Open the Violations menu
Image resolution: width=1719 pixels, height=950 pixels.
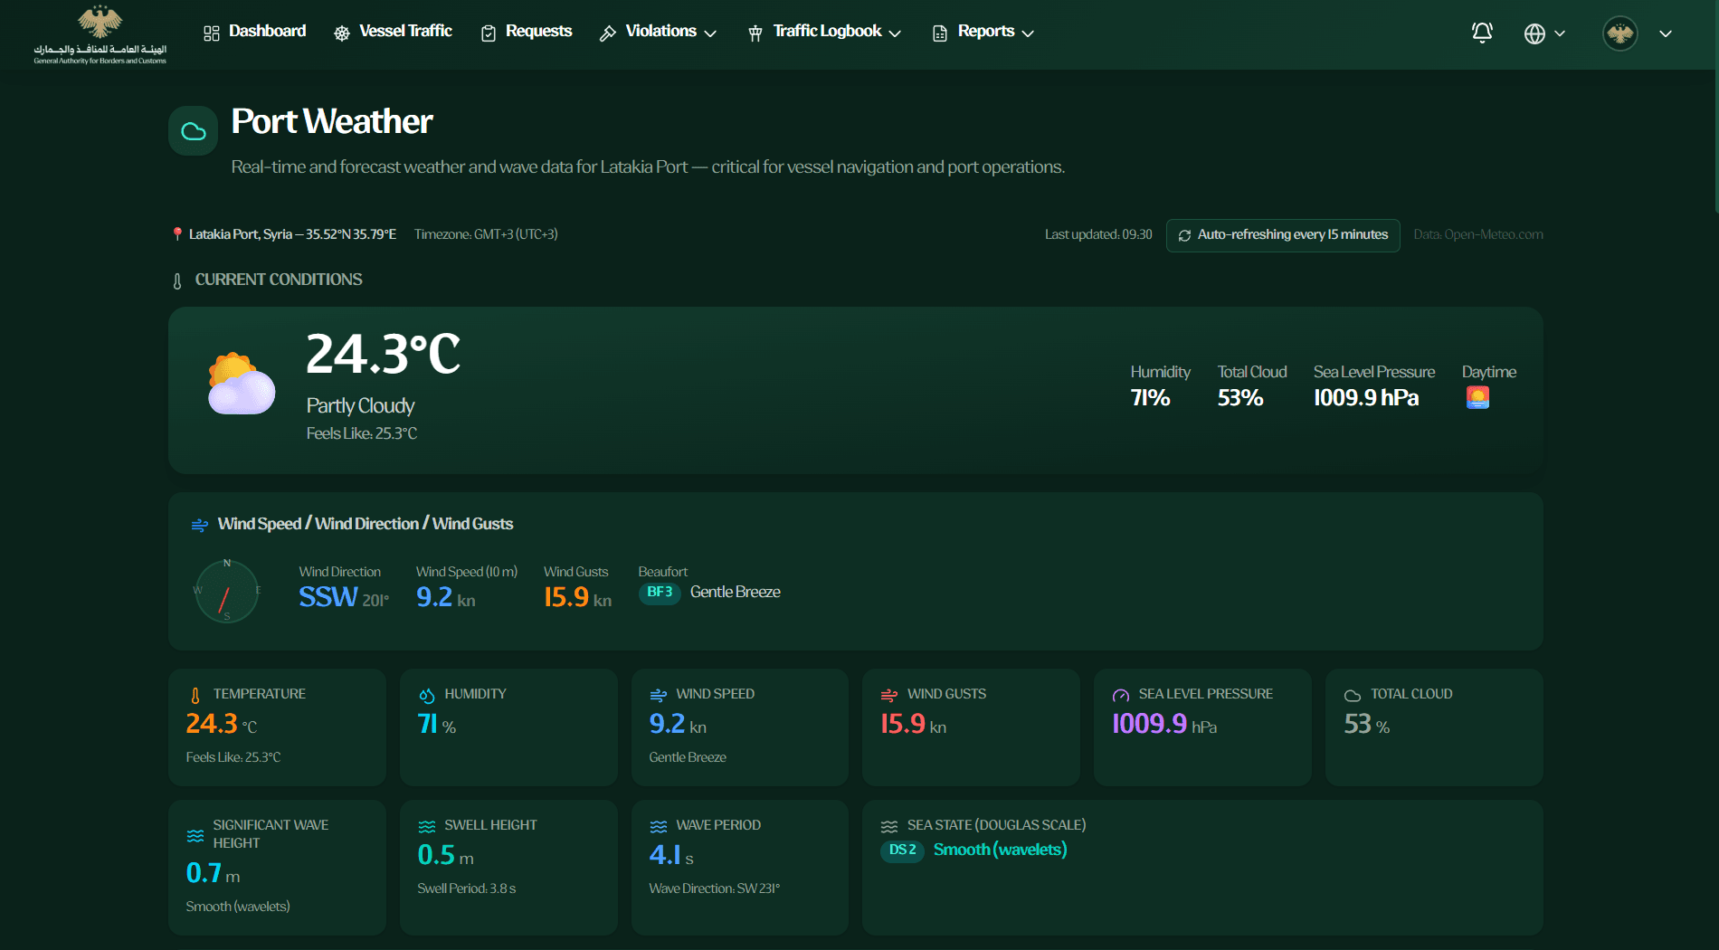point(659,32)
